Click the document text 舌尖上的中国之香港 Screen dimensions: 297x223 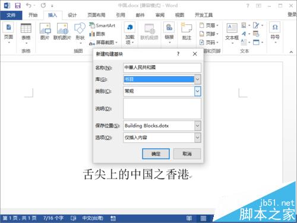coord(136,174)
